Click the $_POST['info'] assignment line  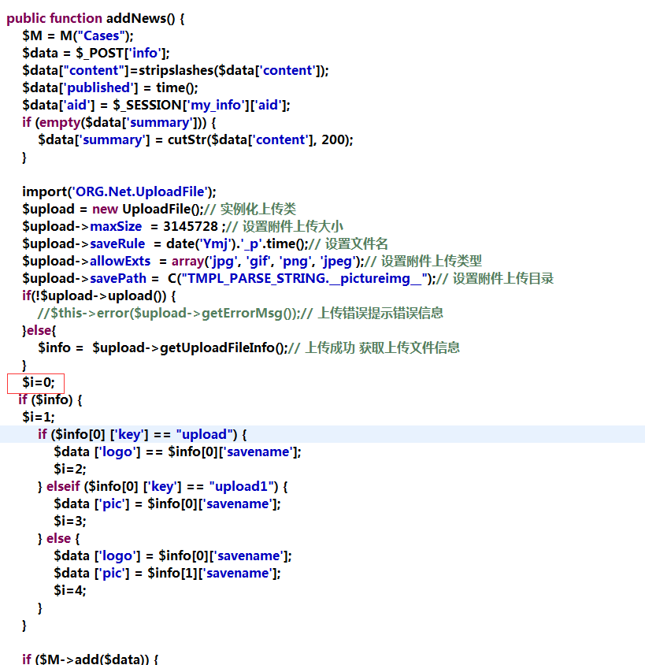[95, 53]
